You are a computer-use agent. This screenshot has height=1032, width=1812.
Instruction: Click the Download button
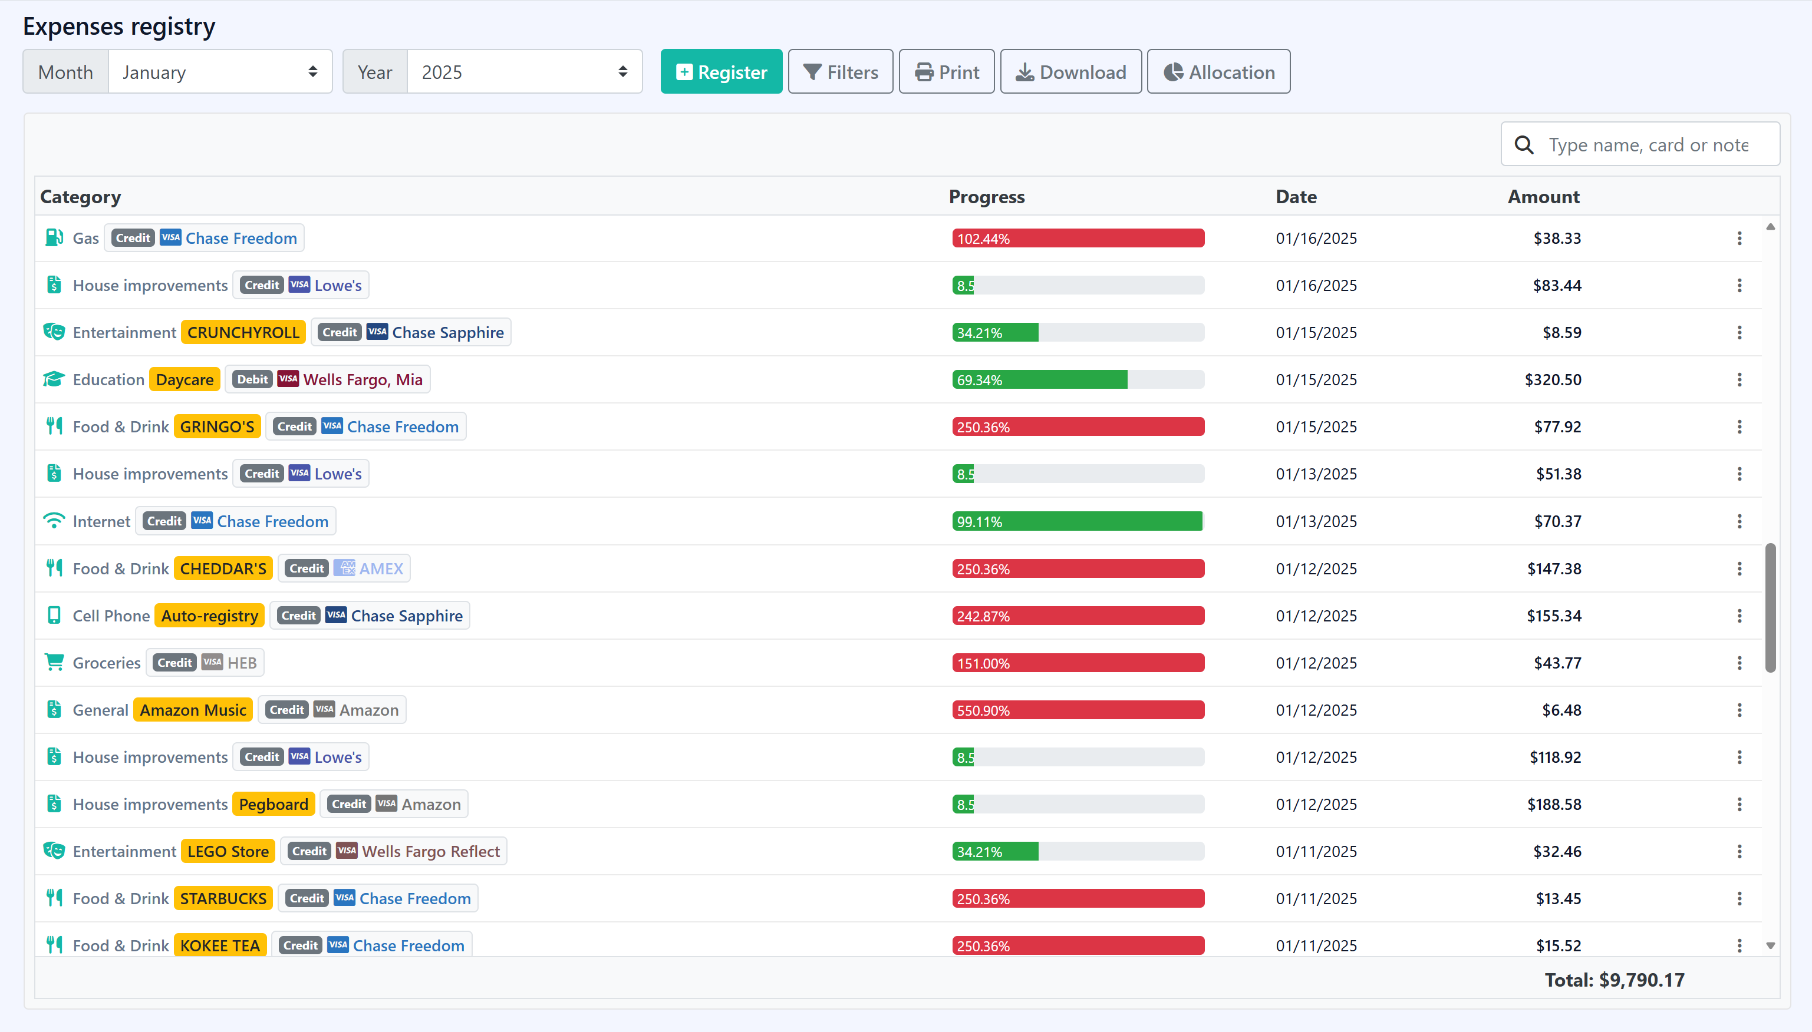[1070, 72]
